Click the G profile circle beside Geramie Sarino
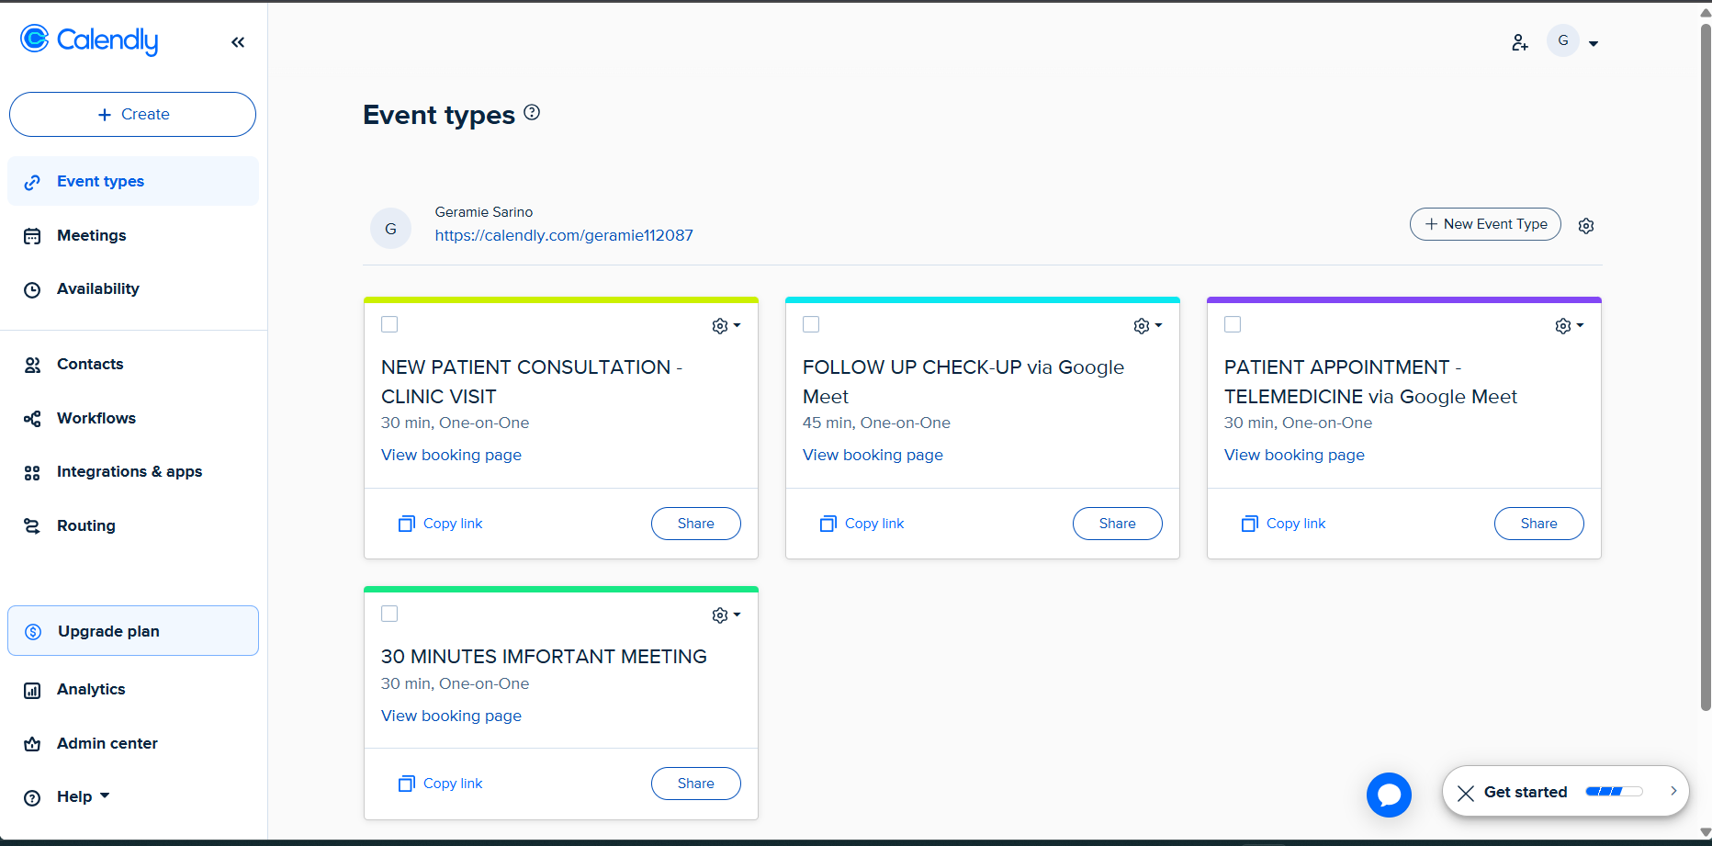 [x=391, y=228]
